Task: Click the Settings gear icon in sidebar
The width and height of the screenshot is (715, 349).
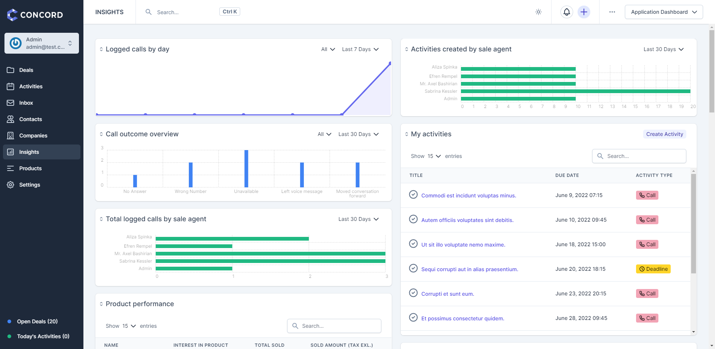Action: (x=10, y=185)
